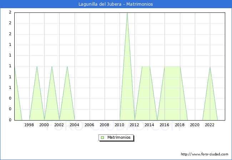Click the chart title Lagunilla del Jubera
This screenshot has width=232, height=160.
(x=116, y=4)
